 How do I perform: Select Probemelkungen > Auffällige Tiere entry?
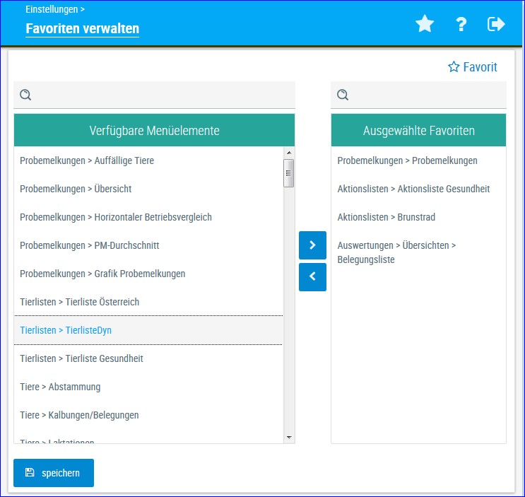[87, 160]
